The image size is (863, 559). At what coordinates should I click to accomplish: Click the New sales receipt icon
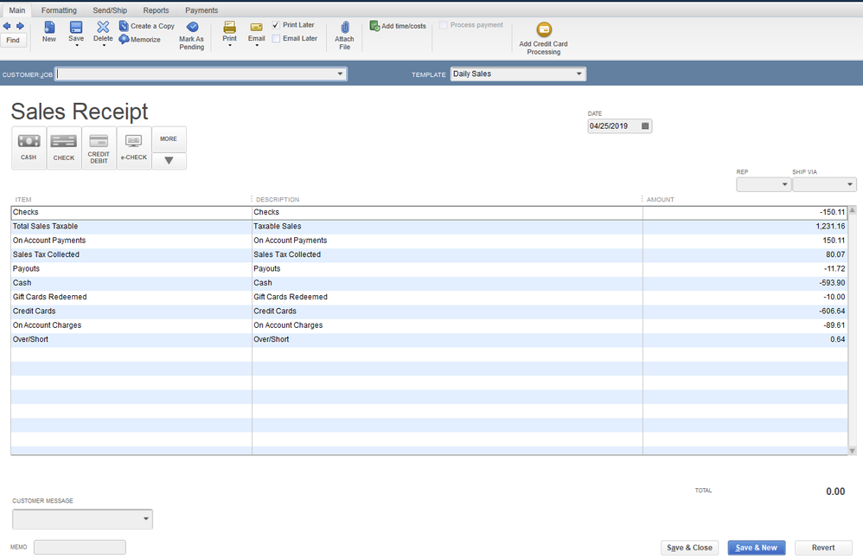(x=49, y=28)
